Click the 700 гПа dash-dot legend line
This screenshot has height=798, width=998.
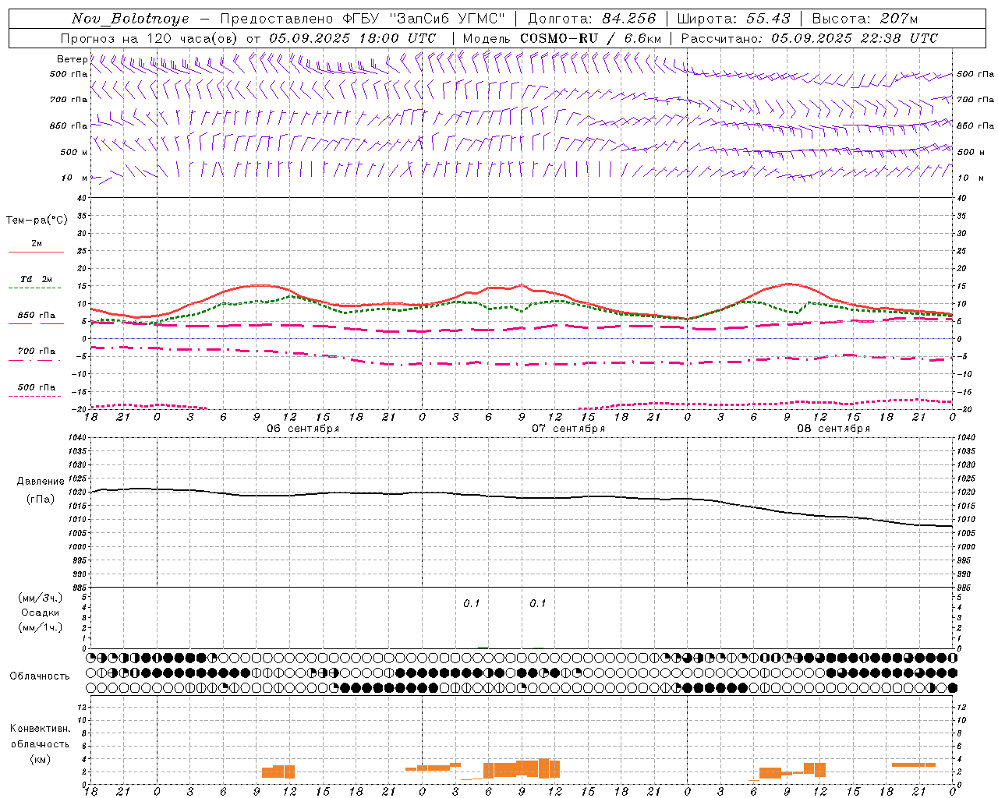(x=36, y=361)
